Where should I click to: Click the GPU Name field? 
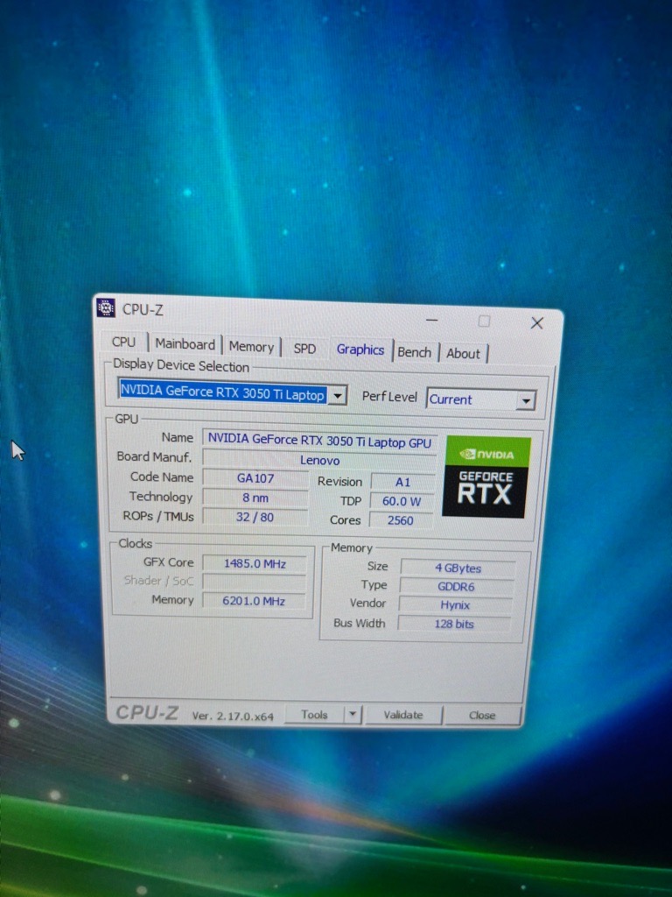point(319,441)
